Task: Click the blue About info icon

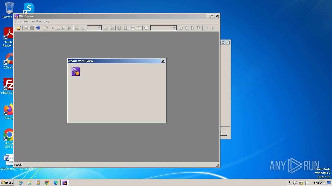Action: click(x=38, y=28)
